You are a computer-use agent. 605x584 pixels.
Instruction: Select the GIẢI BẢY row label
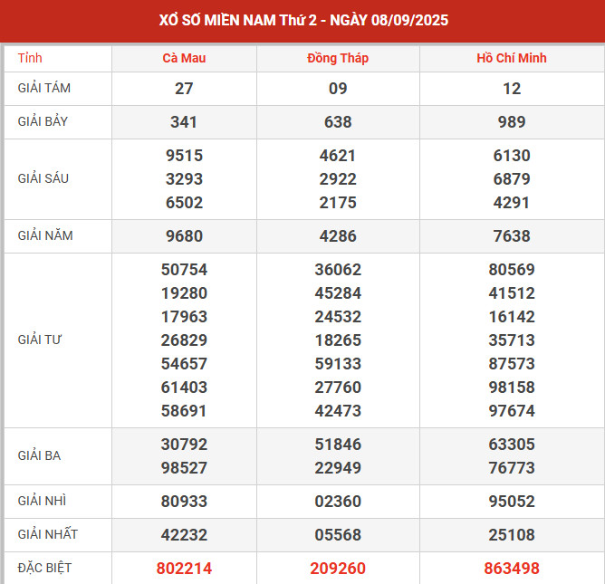click(x=43, y=121)
